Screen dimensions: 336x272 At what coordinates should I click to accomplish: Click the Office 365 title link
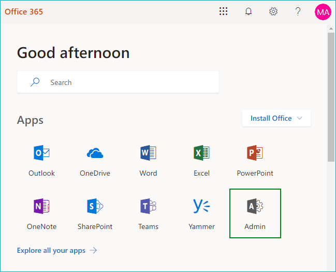point(24,11)
